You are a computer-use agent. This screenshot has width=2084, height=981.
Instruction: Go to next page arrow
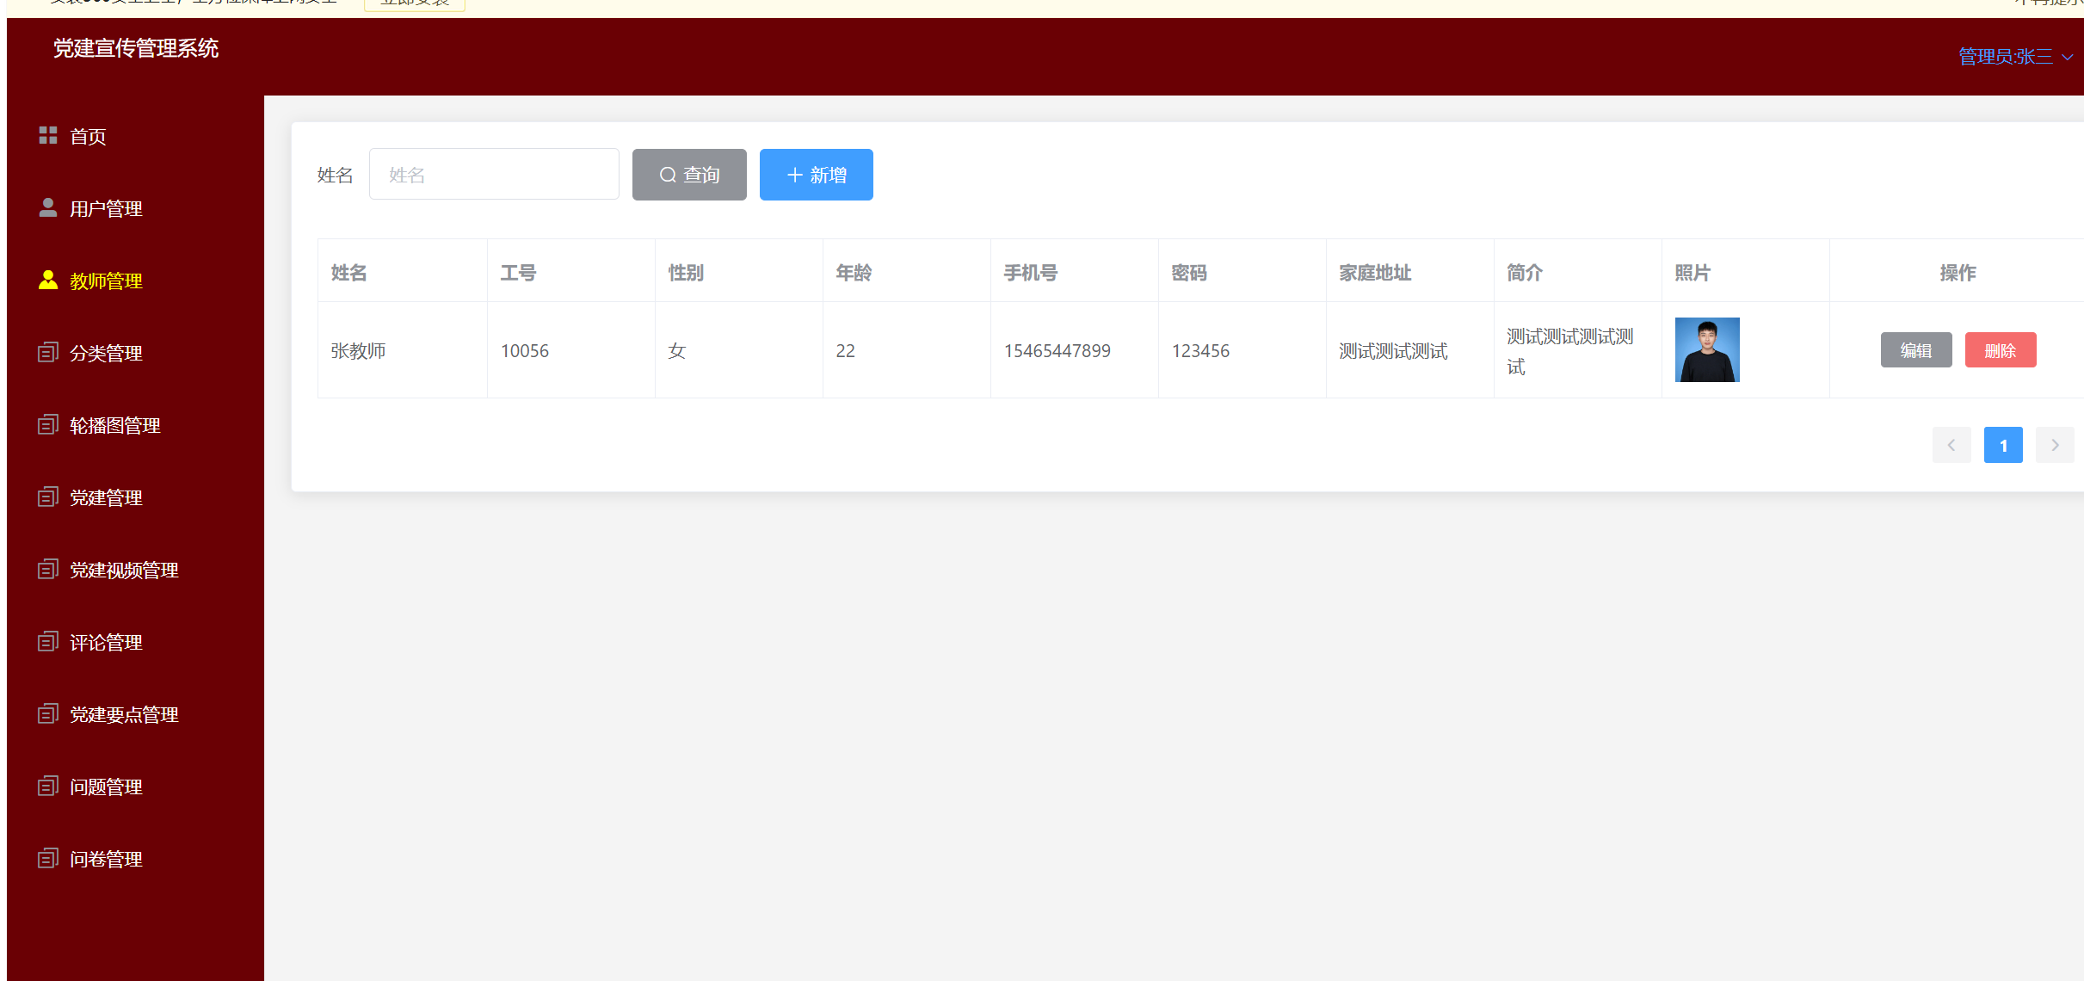(x=2055, y=445)
